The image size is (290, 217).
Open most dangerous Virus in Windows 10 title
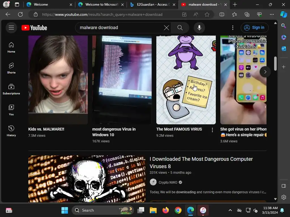(114, 132)
